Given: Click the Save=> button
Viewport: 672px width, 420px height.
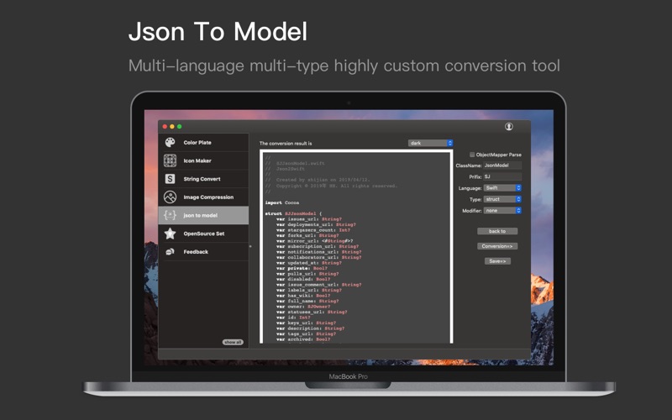Looking at the screenshot, I should coord(497,261).
